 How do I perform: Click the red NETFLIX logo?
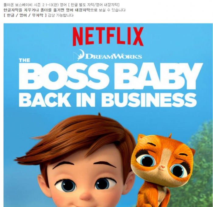108,37
